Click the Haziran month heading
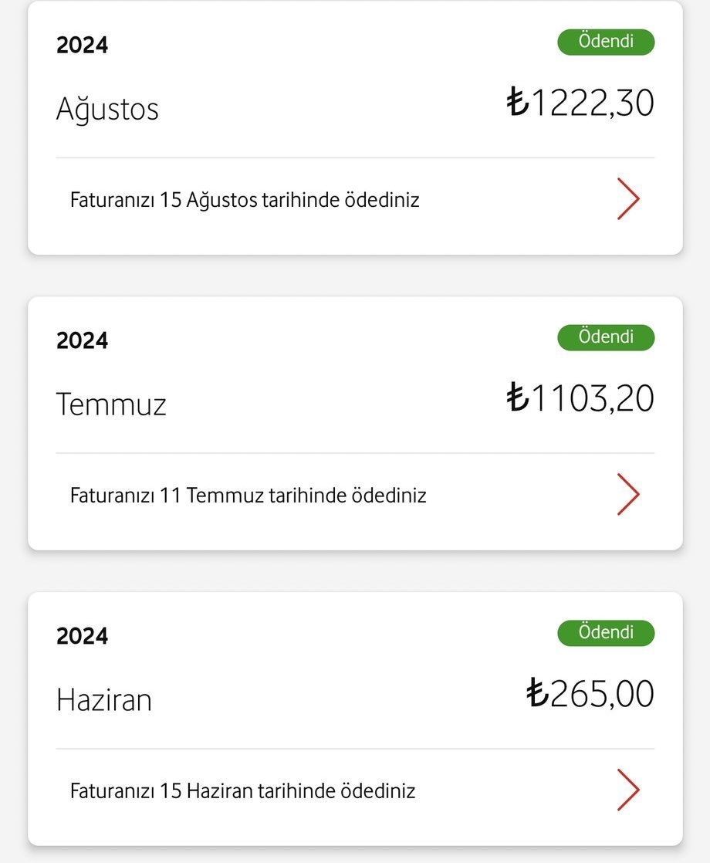This screenshot has height=863, width=710. click(104, 700)
